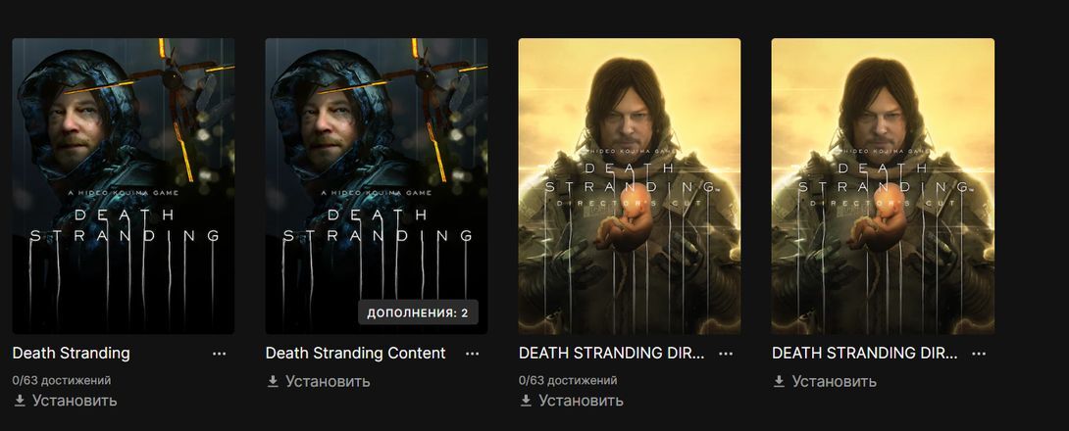The image size is (1069, 431).
Task: Open the dark Death Stranding cover without add-ons badge
Action: (124, 186)
